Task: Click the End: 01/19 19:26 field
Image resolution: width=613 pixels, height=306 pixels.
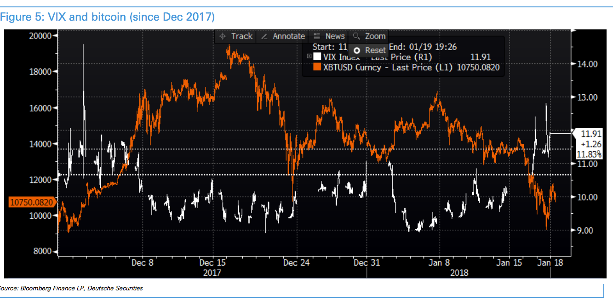Action: pos(423,47)
